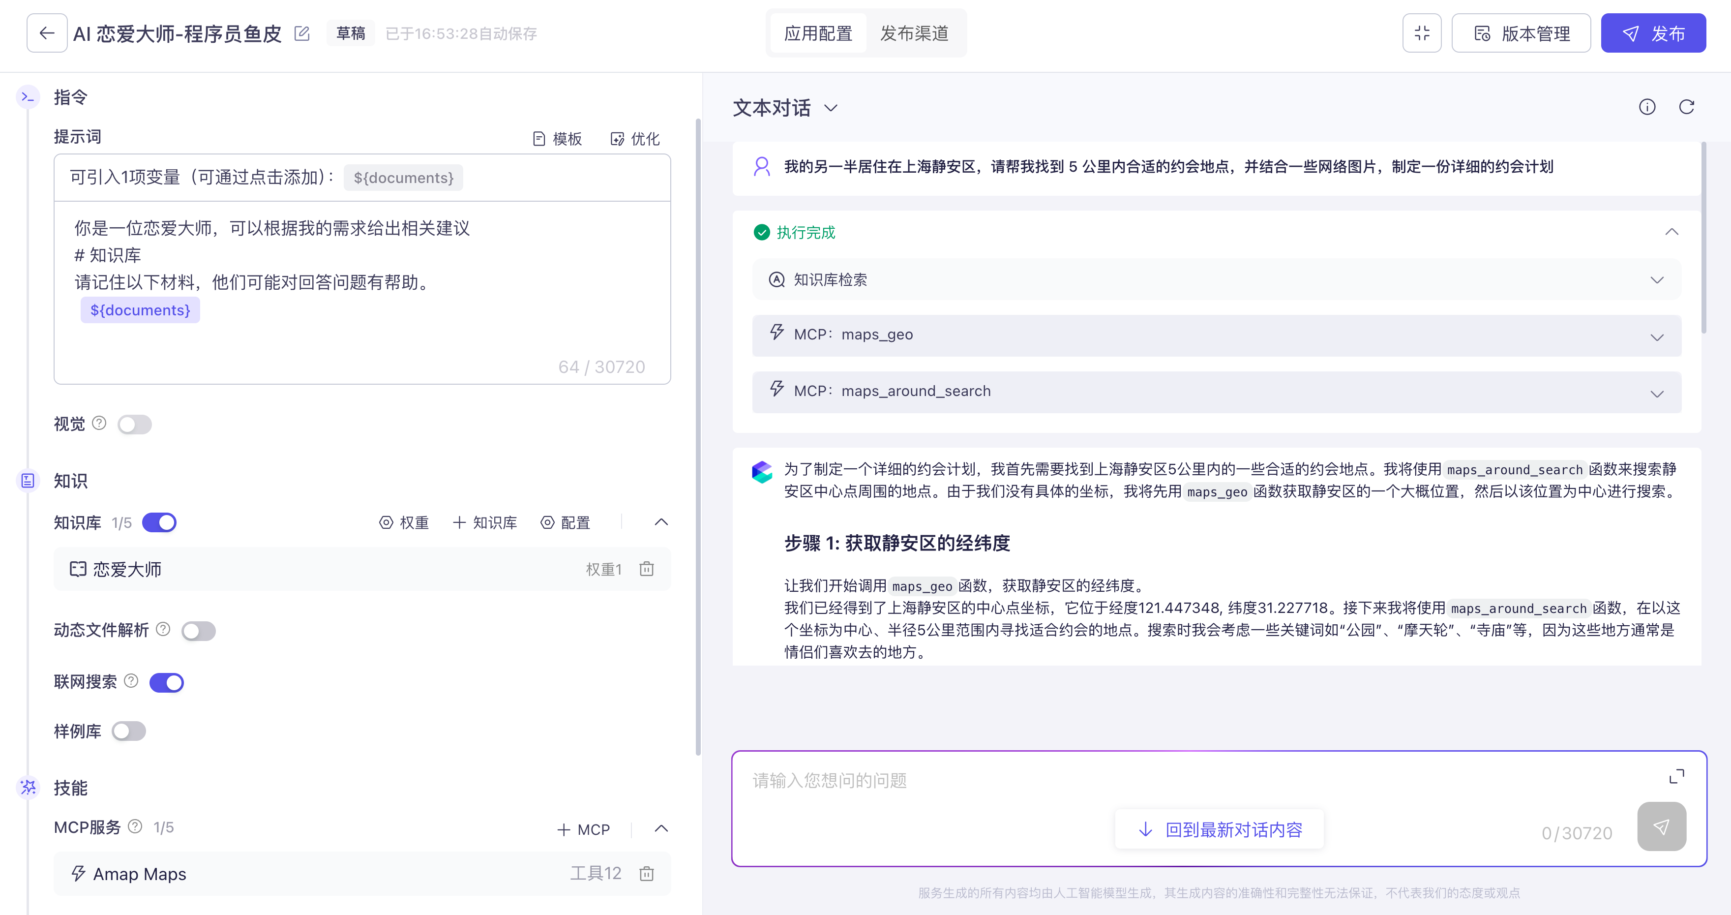Enable the 动态文件解析 toggle
Image resolution: width=1731 pixels, height=915 pixels.
(198, 631)
